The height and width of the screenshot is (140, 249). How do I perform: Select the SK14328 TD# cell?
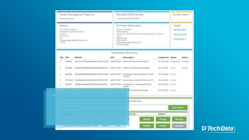pos(69,80)
